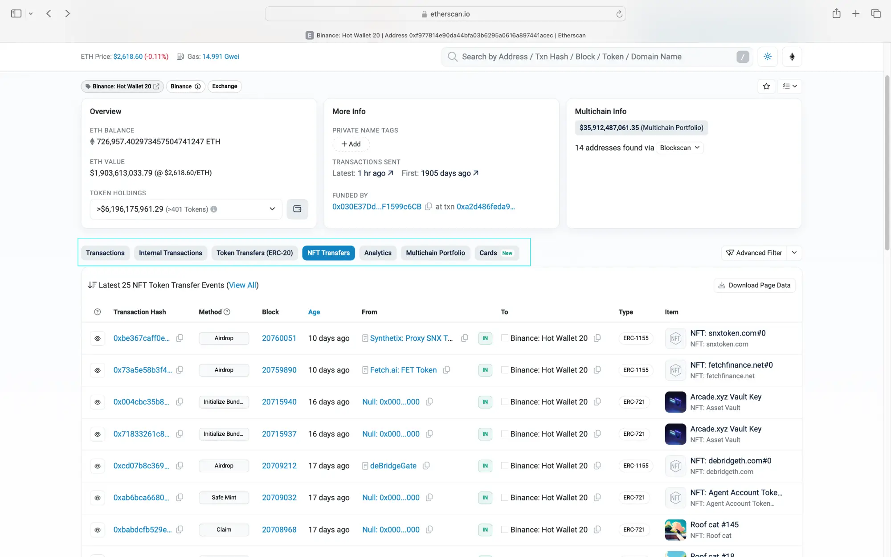The width and height of the screenshot is (891, 557).
Task: Copy the deBridgeGate address
Action: [x=426, y=466]
